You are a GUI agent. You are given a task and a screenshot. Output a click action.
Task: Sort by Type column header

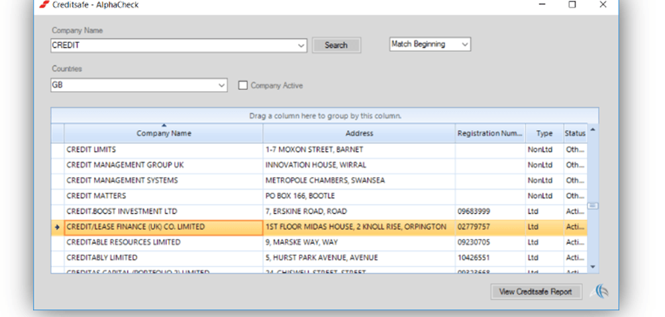click(x=544, y=133)
